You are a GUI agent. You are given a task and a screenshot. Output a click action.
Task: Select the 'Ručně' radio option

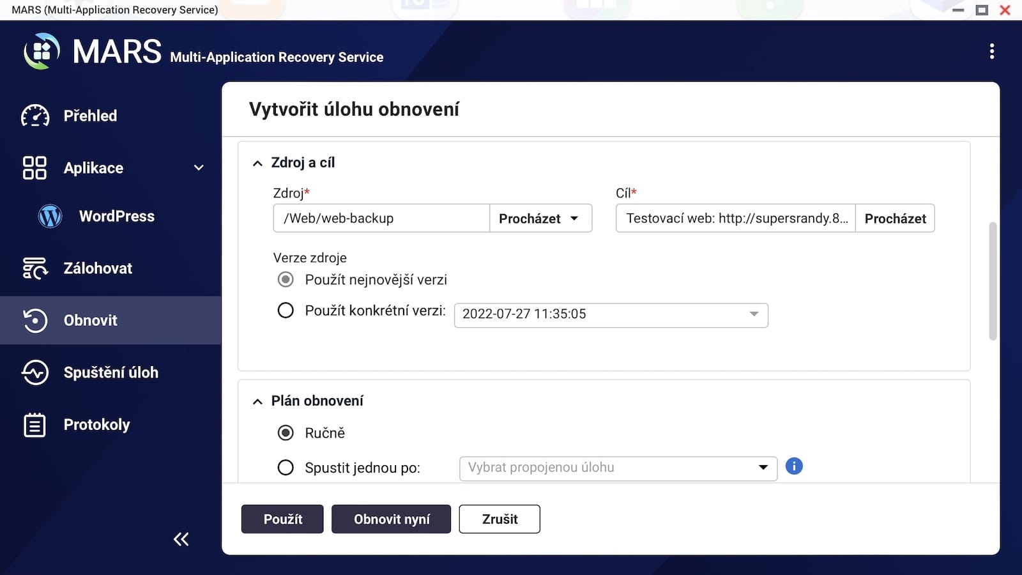(286, 433)
